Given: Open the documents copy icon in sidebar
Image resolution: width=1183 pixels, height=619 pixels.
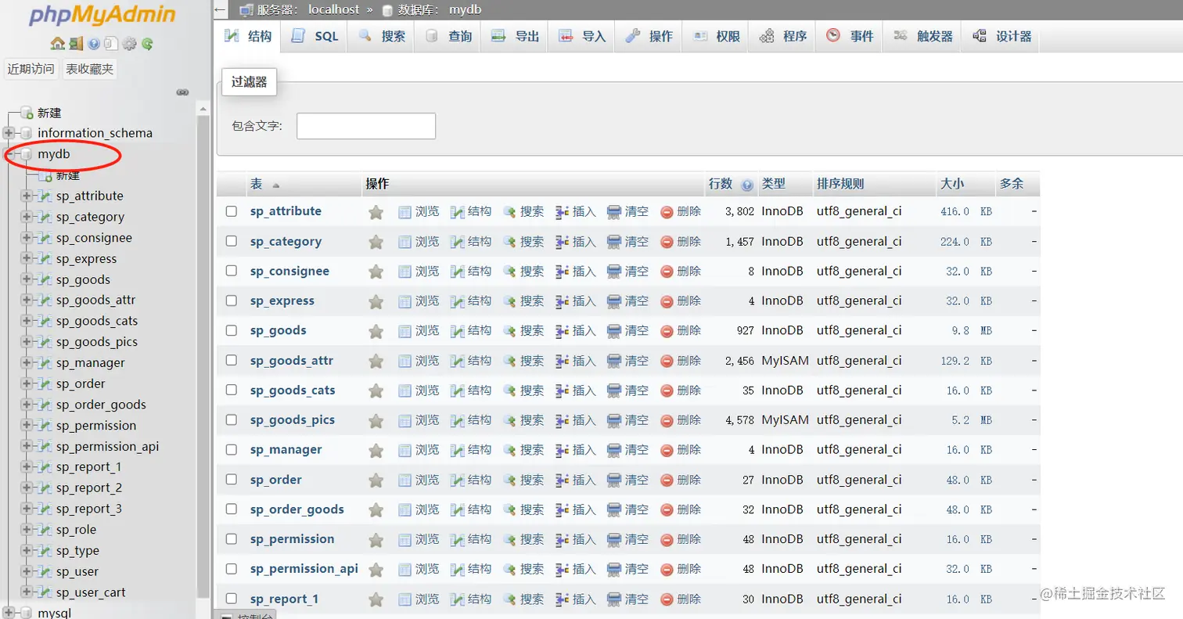Looking at the screenshot, I should click(111, 44).
